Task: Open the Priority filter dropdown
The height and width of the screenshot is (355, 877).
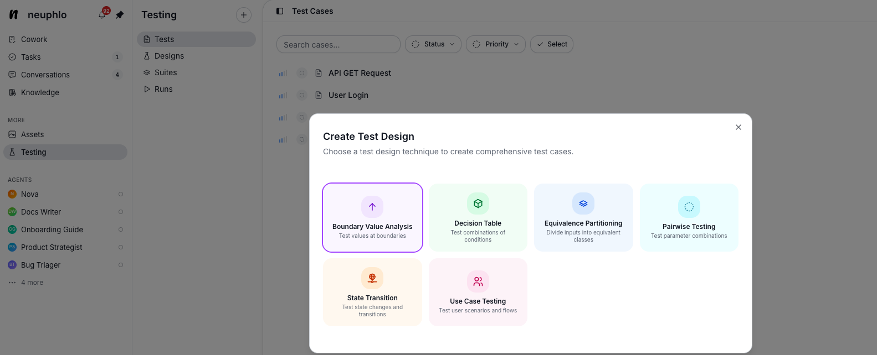Action: (x=496, y=44)
